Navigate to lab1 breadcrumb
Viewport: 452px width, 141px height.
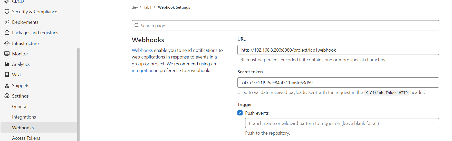[148, 7]
